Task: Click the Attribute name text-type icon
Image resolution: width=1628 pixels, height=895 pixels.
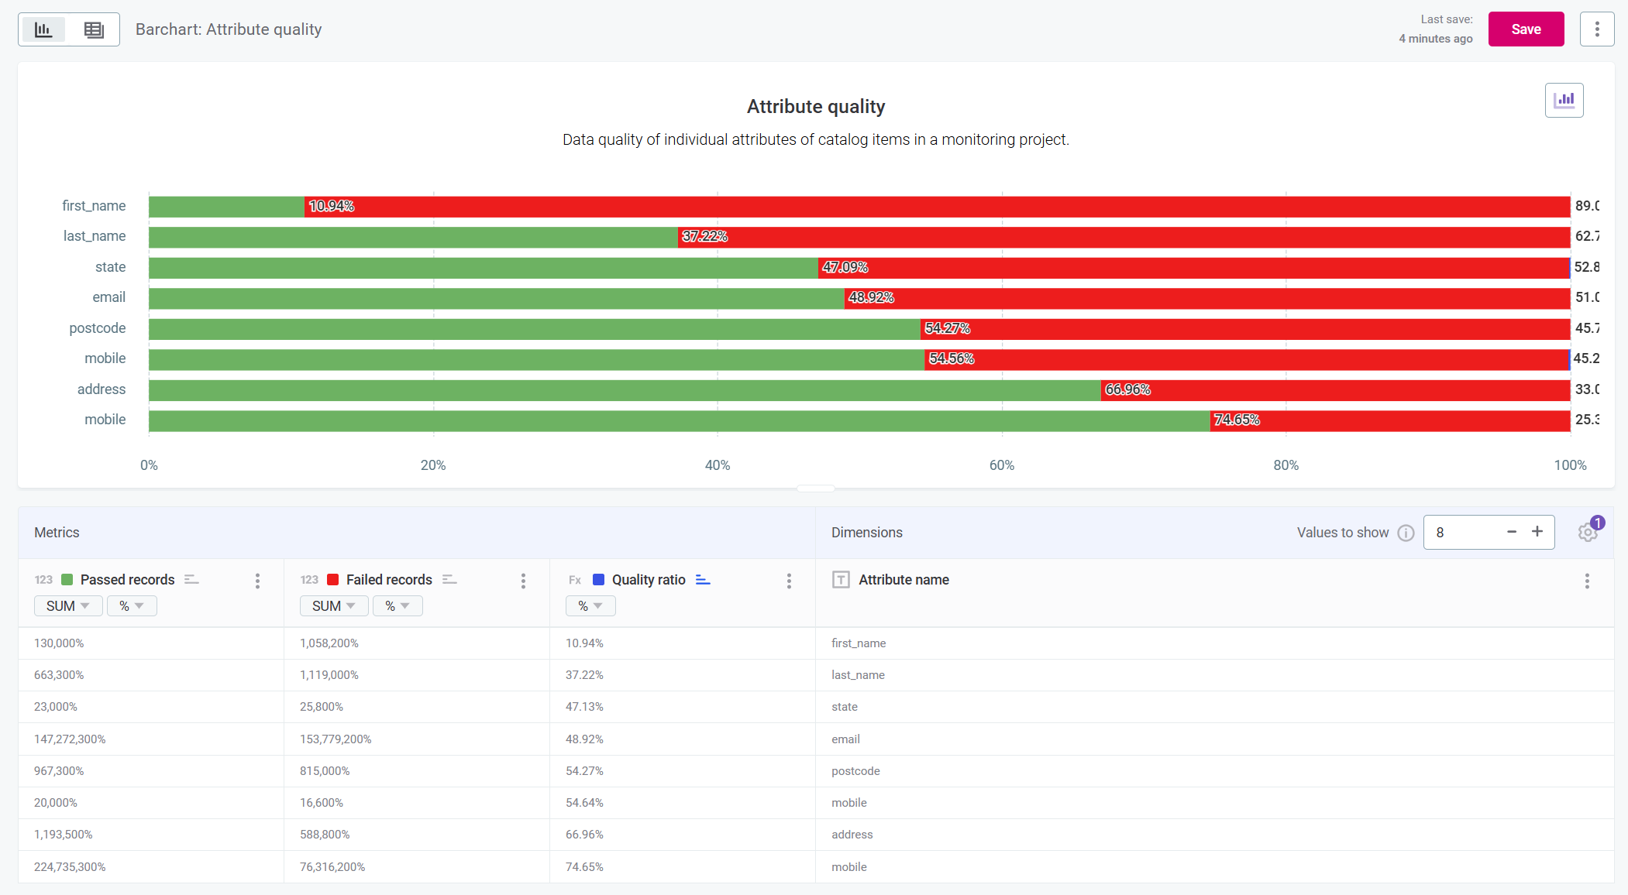Action: [841, 579]
